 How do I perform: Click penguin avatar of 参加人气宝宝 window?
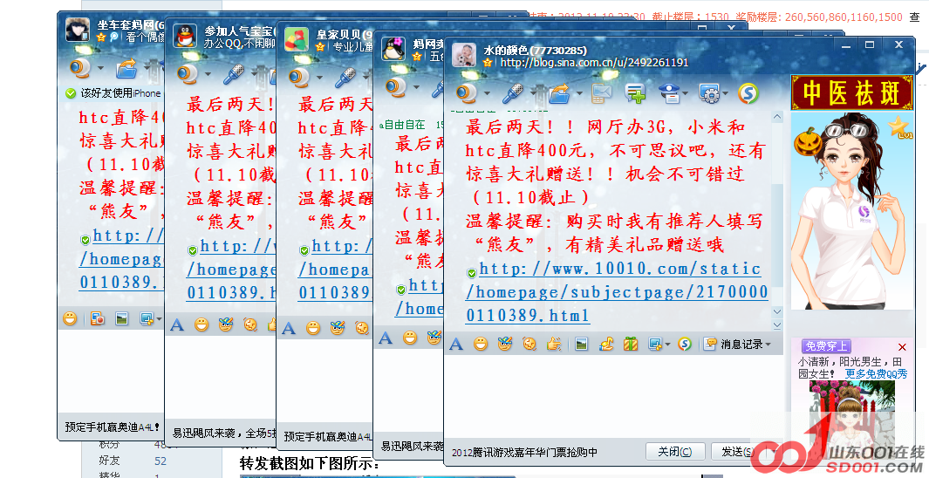tap(185, 36)
